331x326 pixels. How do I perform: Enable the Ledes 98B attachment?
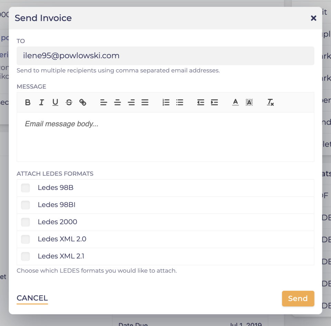[25, 187]
